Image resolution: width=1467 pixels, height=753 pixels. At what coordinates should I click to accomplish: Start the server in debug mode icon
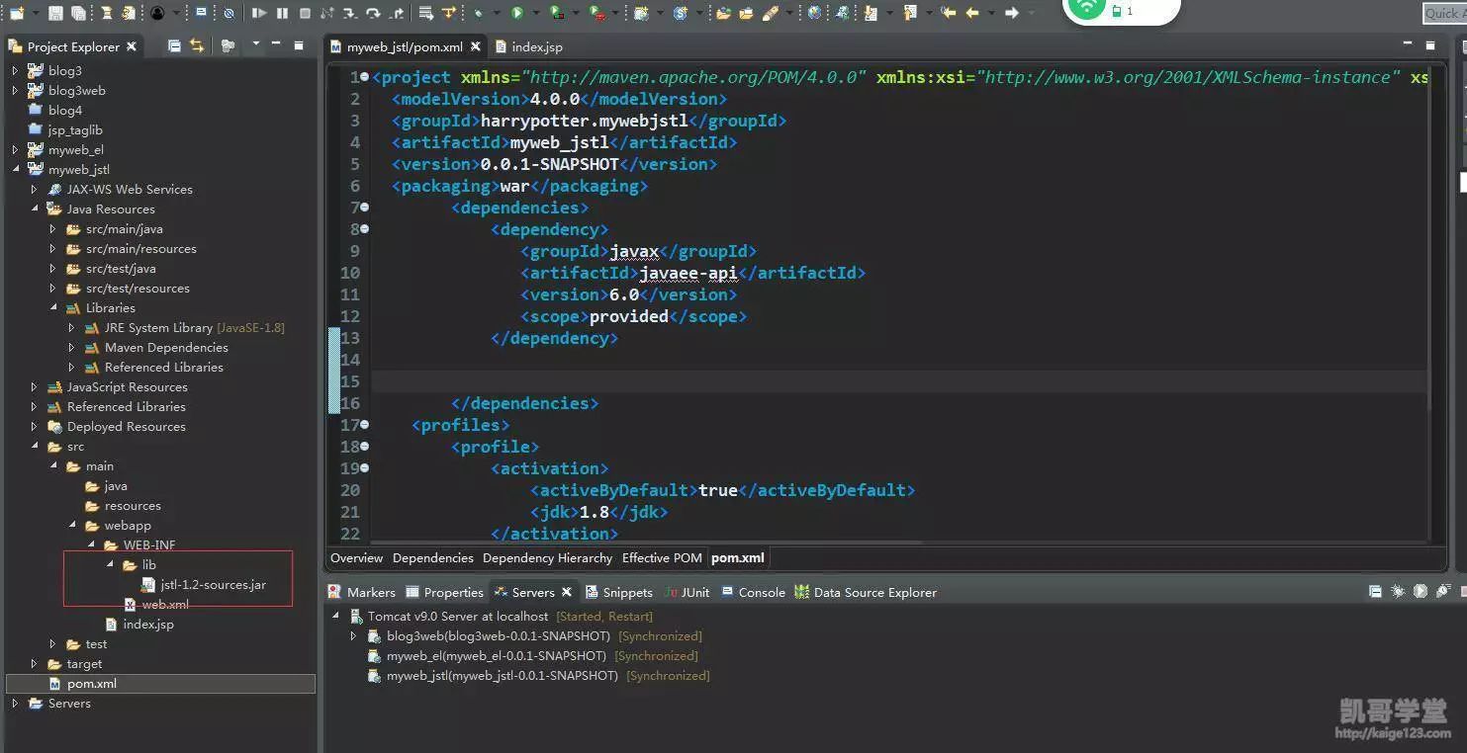[1397, 591]
